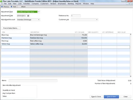The image size is (133, 100).
Task: Click Save & Close
Action: point(96,97)
